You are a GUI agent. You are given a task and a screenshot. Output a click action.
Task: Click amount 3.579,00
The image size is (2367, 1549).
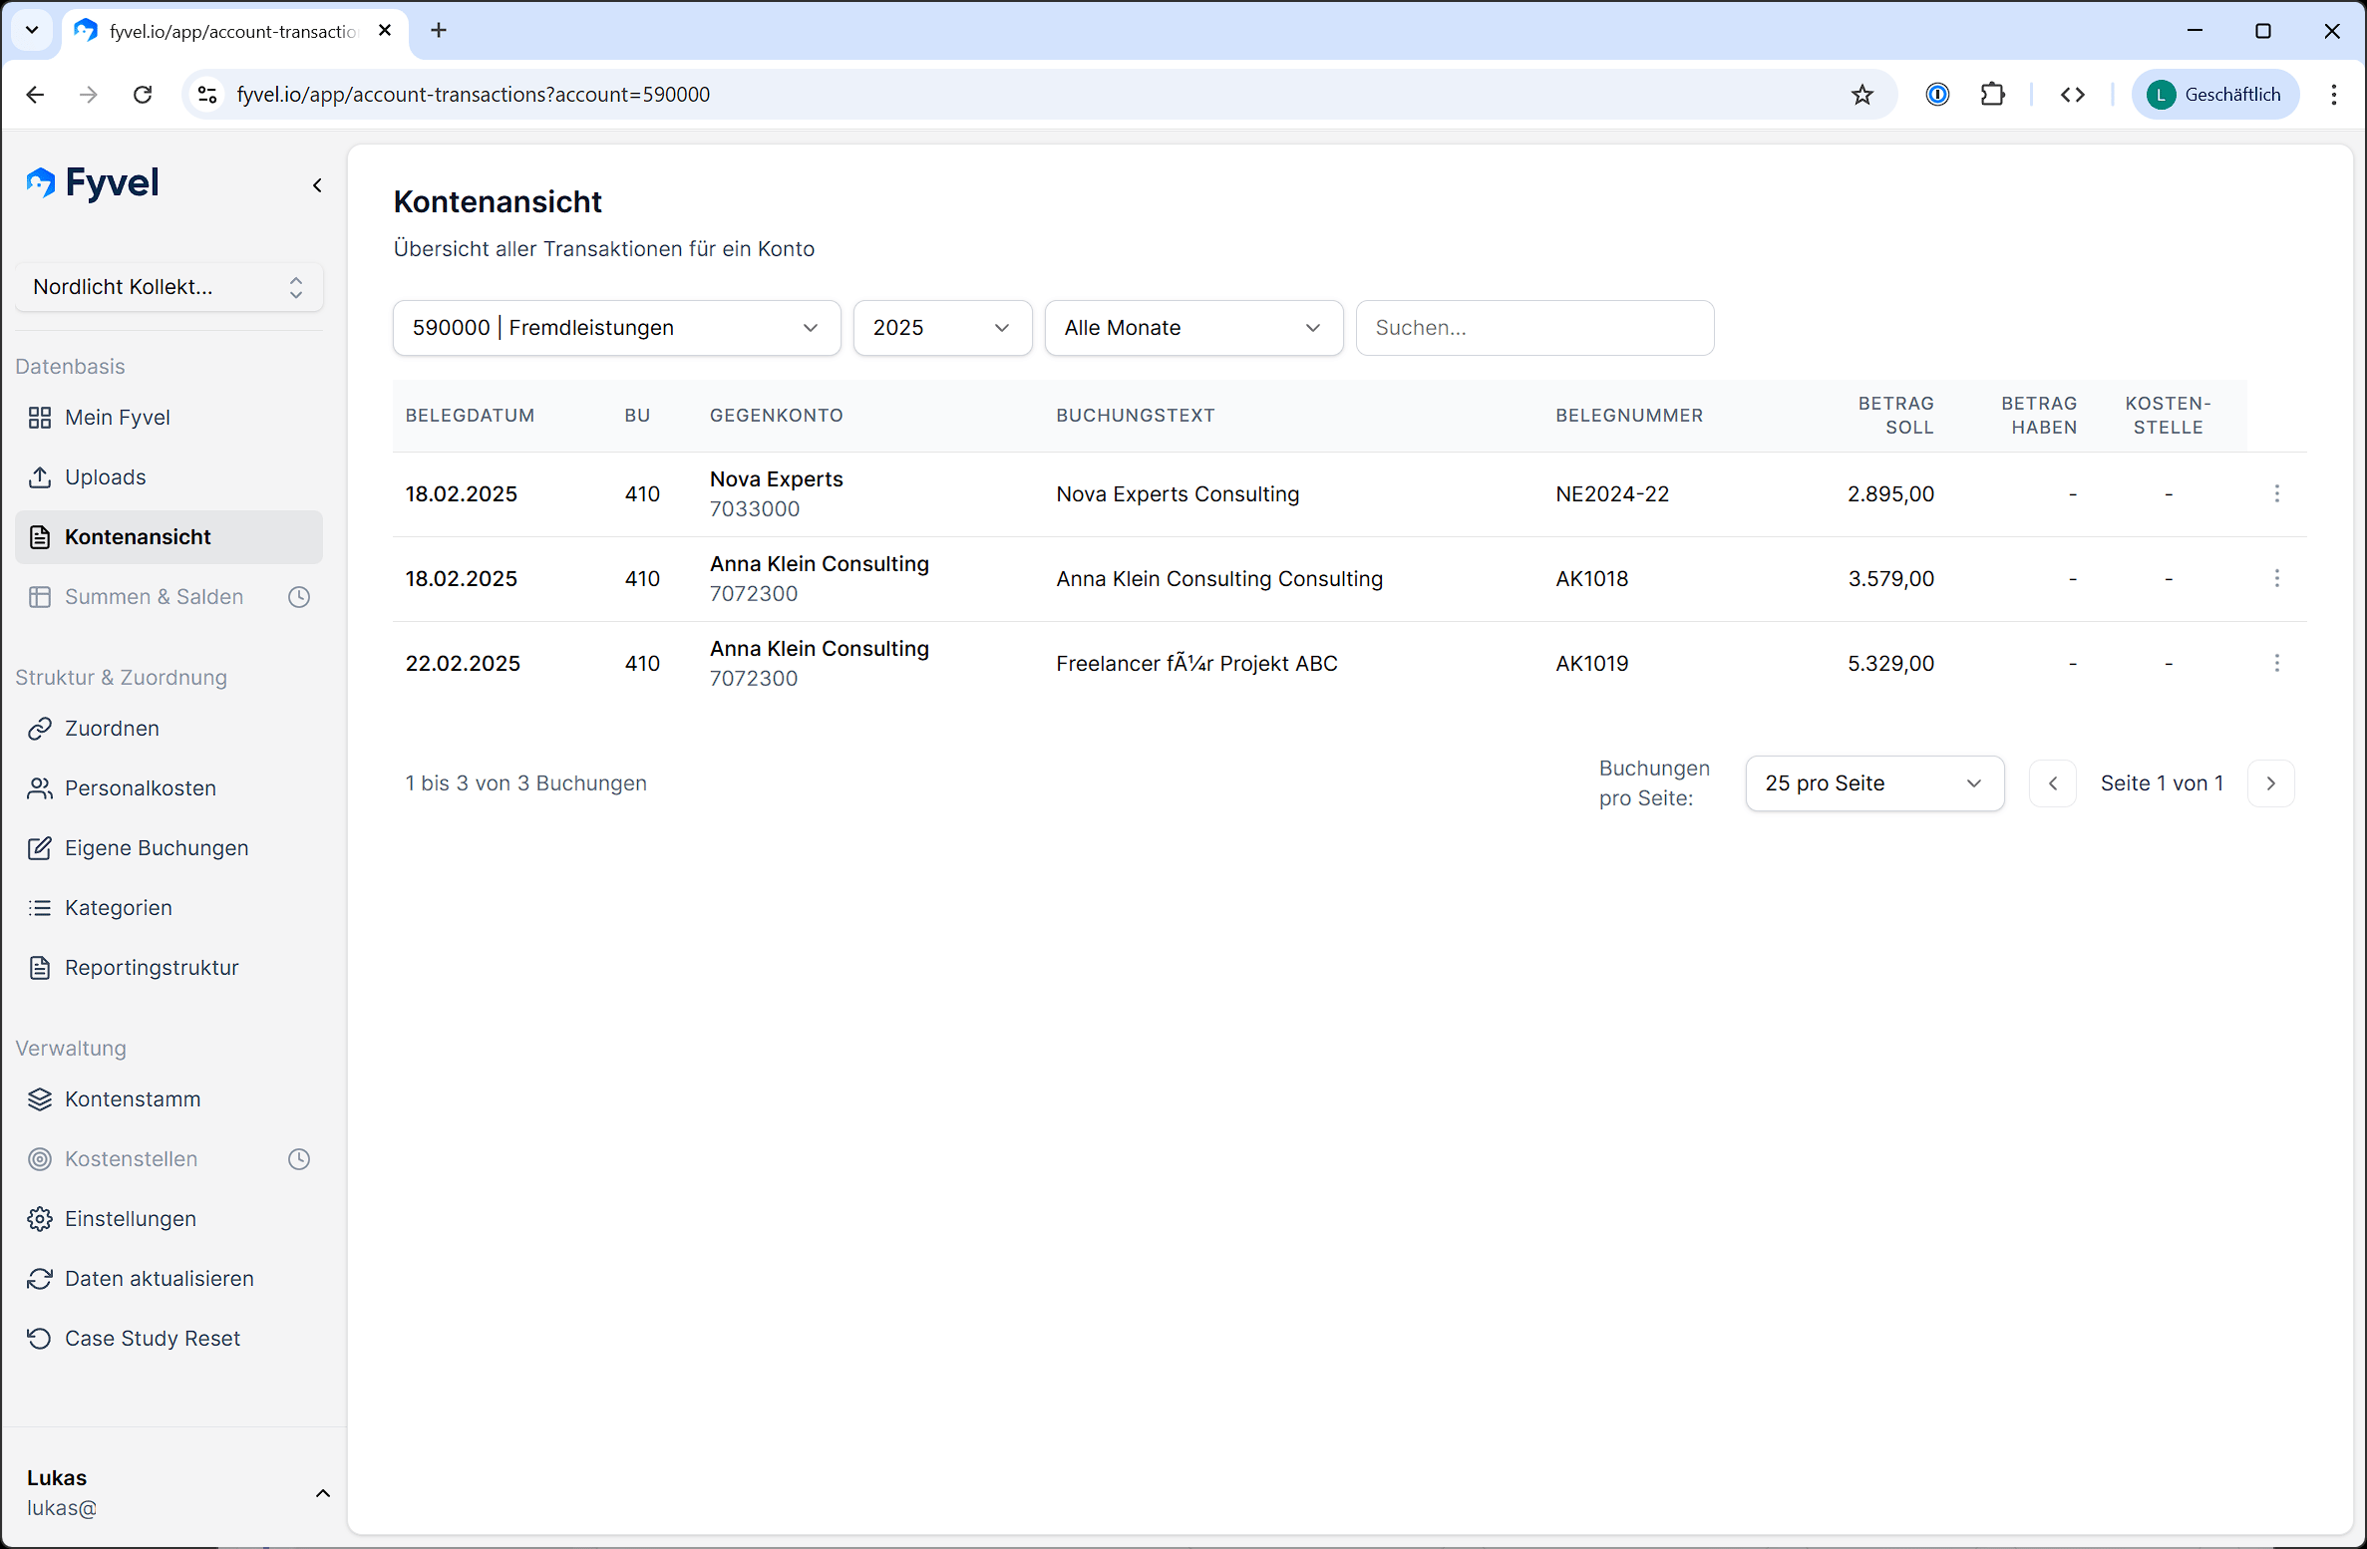point(1890,579)
